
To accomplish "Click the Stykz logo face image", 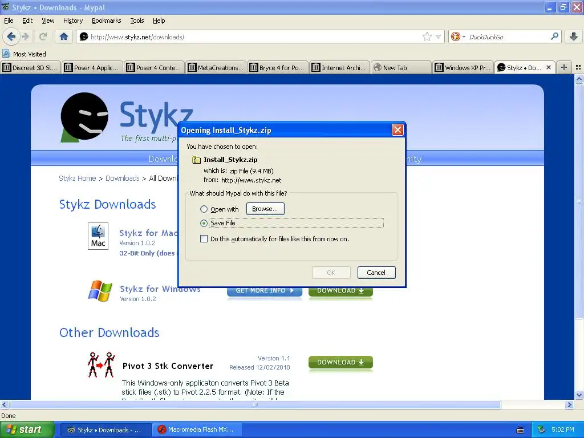I will (84, 116).
